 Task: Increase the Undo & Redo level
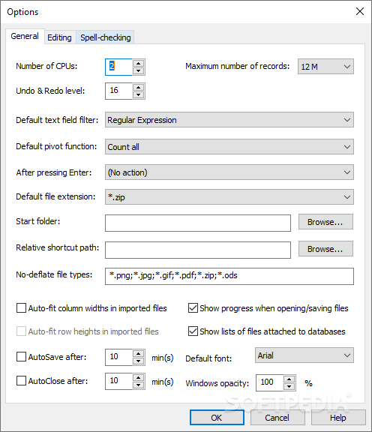[138, 87]
